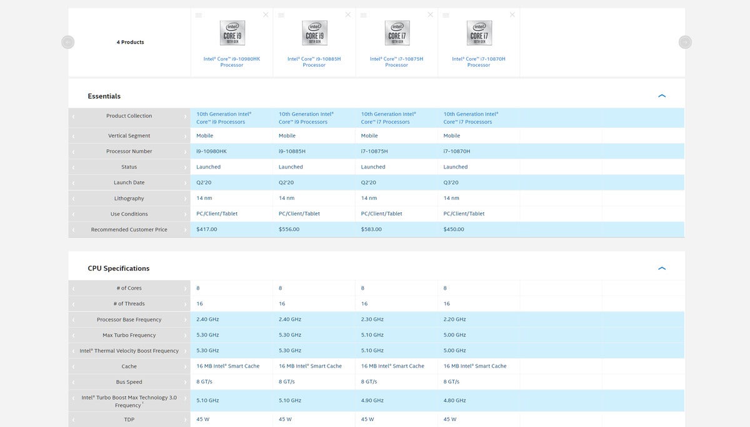
Task: Collapse the CPU Specifications section
Action: tap(662, 268)
